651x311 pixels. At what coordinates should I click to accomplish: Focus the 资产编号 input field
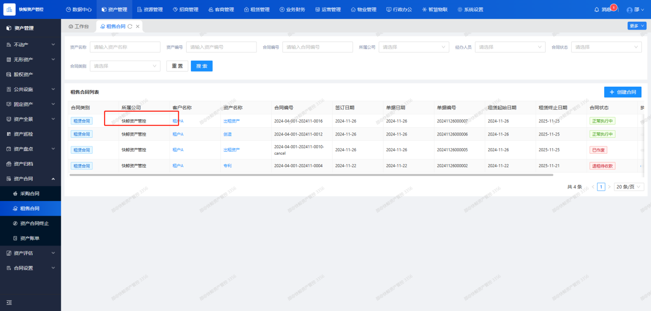coord(221,47)
